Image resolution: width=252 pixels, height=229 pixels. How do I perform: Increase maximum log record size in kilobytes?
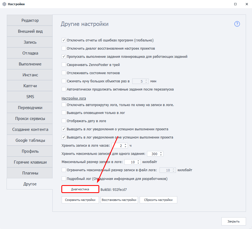coord(138,161)
